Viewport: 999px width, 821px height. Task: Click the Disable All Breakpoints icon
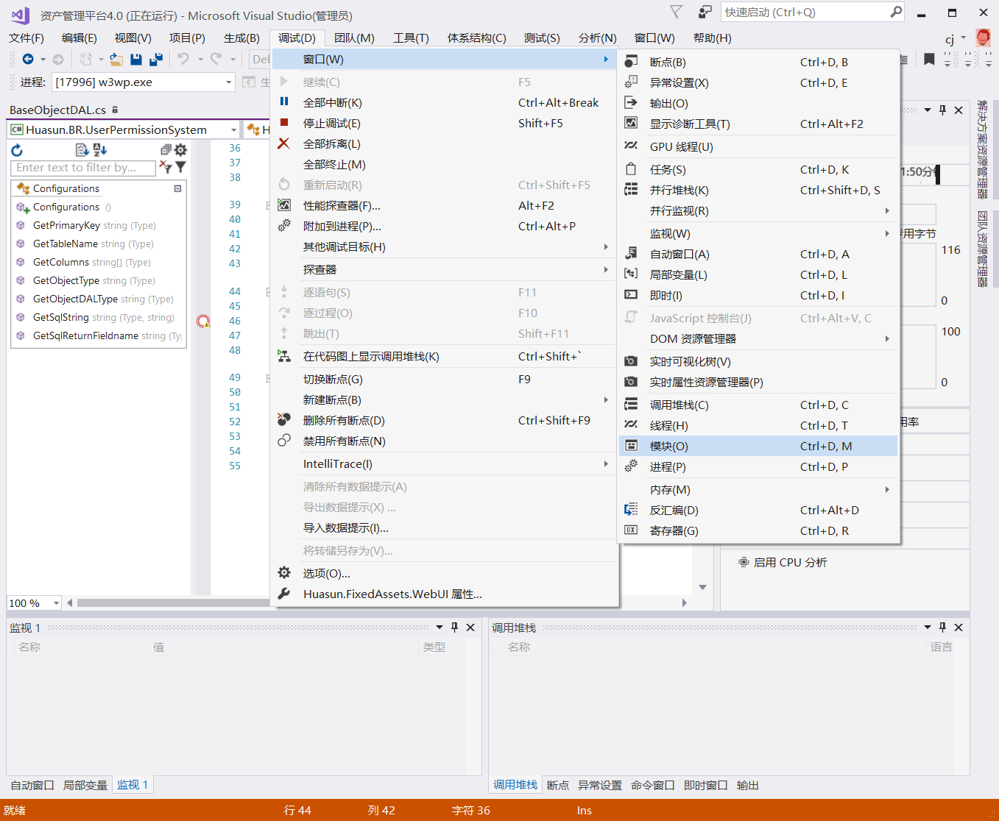(x=284, y=441)
